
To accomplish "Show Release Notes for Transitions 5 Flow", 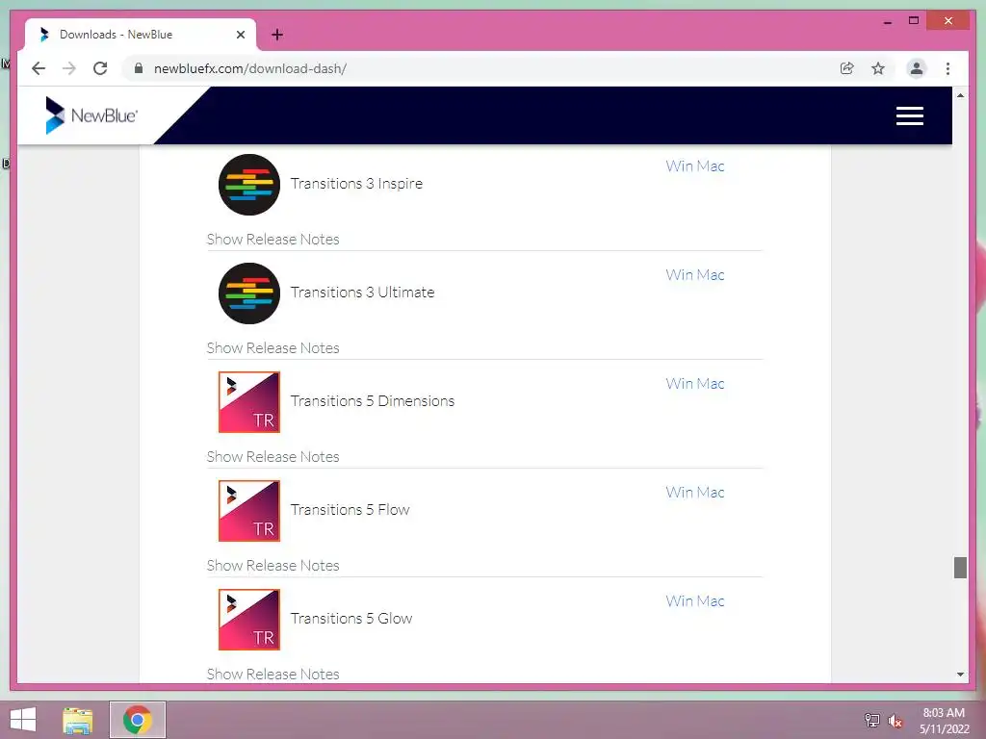I will click(272, 566).
